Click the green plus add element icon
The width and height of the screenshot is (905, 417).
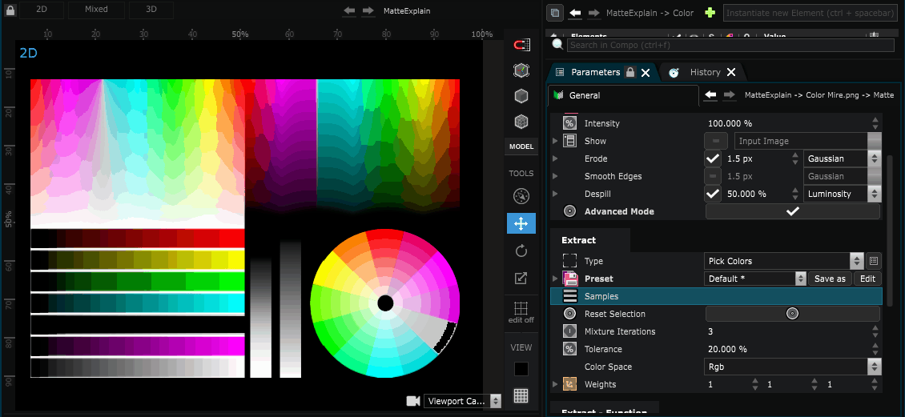tap(710, 13)
